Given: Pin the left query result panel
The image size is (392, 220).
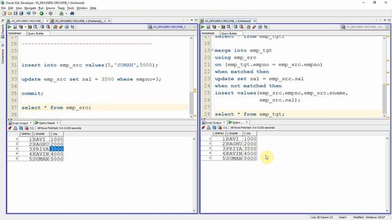Looking at the screenshot, I should point(10,128).
